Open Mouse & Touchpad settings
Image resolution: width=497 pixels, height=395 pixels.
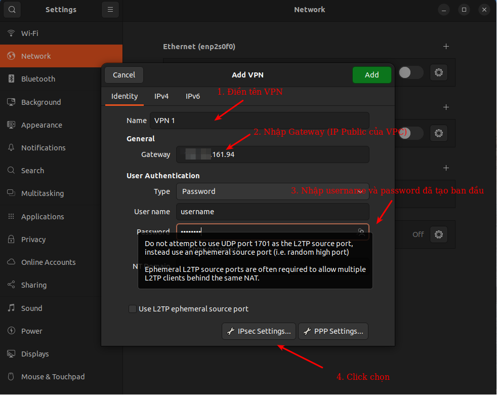61,377
